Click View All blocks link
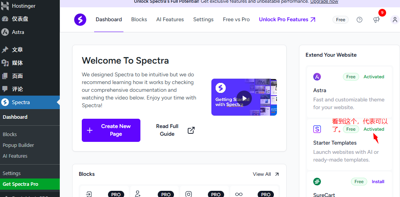 265,174
